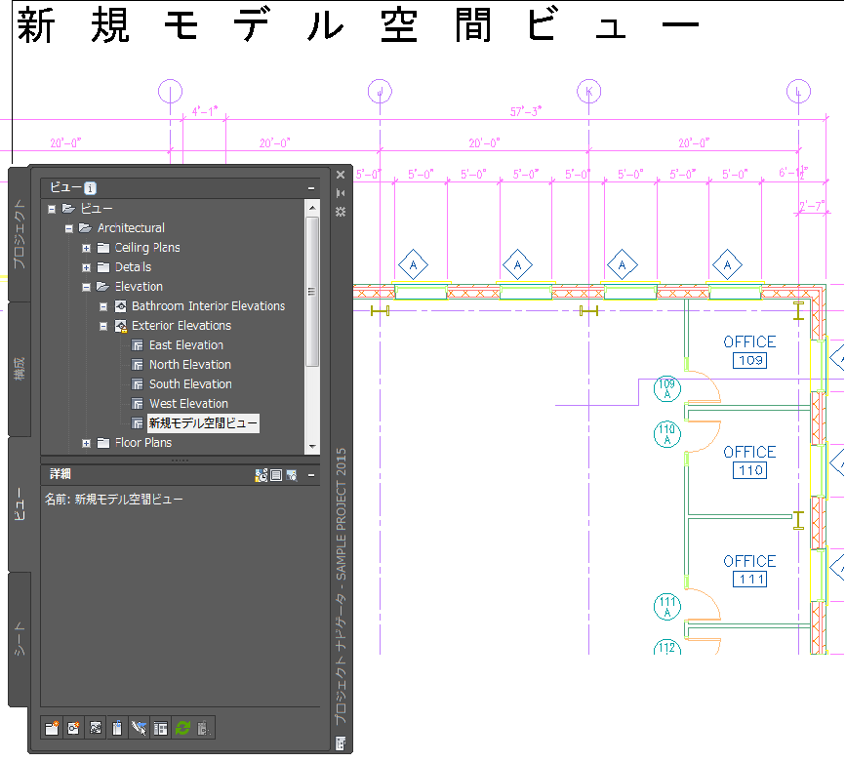The width and height of the screenshot is (846, 762).
Task: Select East Elevation view
Action: (186, 345)
